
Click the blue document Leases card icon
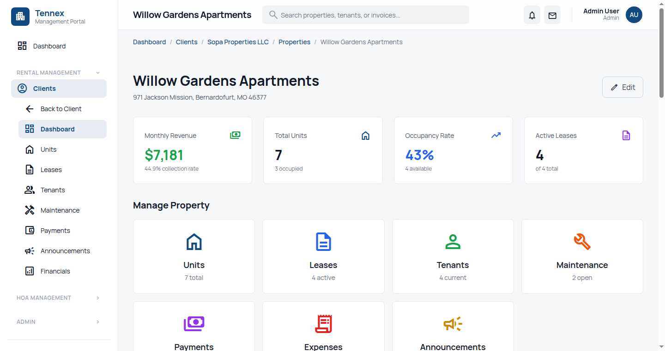(323, 242)
